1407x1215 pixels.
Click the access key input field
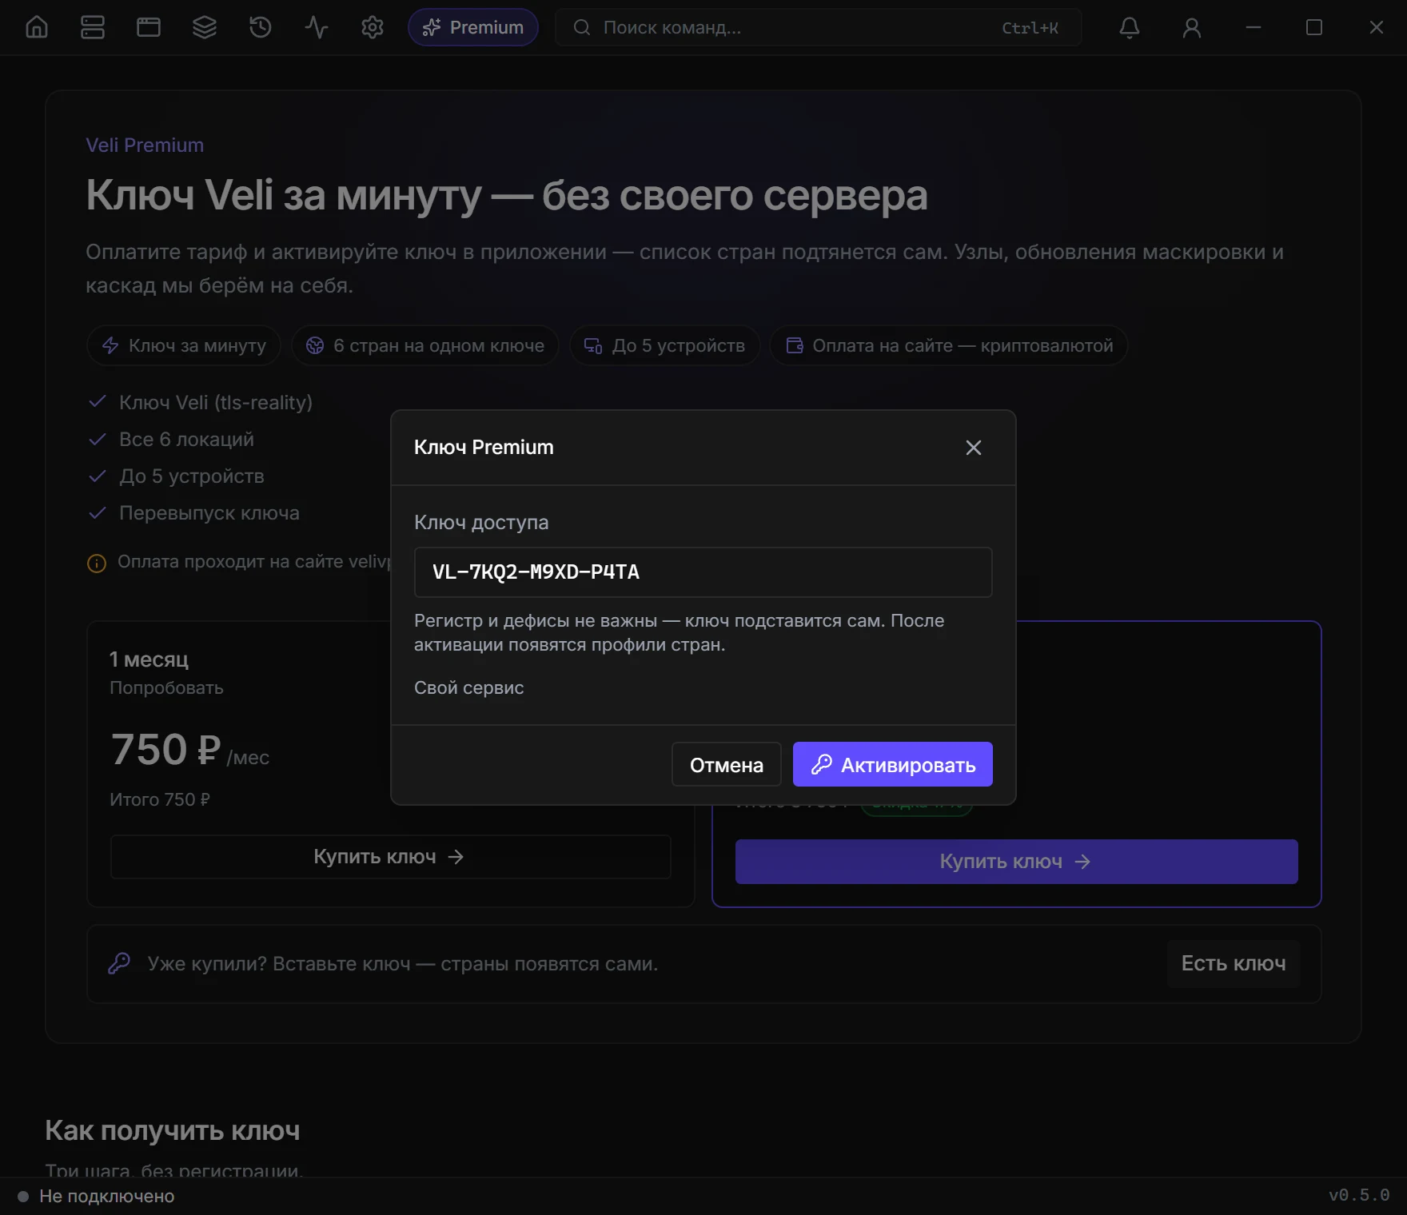703,572
